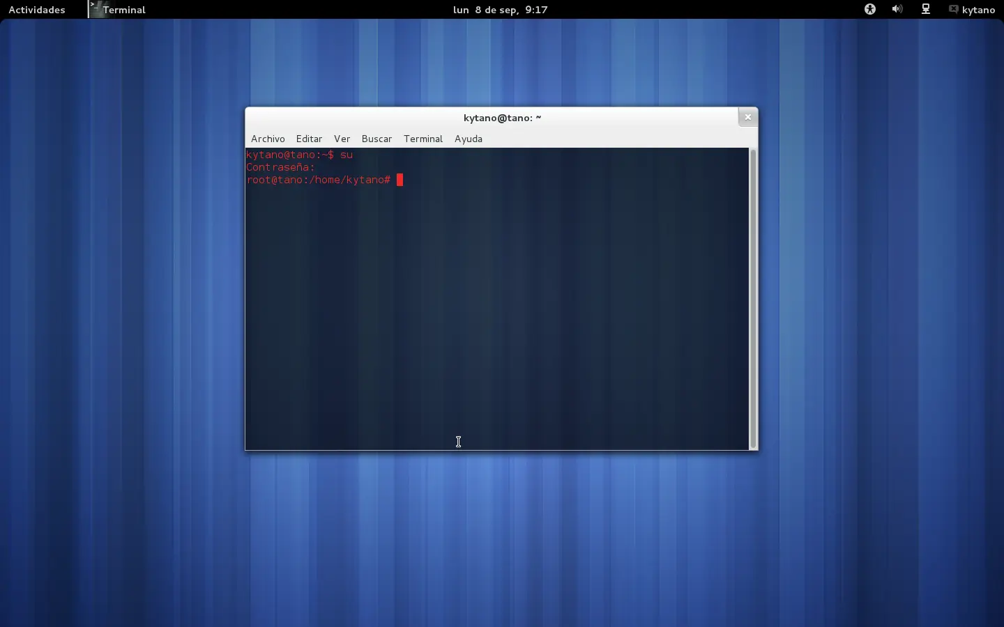Click the chat status icon beside kytano
This screenshot has width=1004, height=627.
click(x=954, y=9)
